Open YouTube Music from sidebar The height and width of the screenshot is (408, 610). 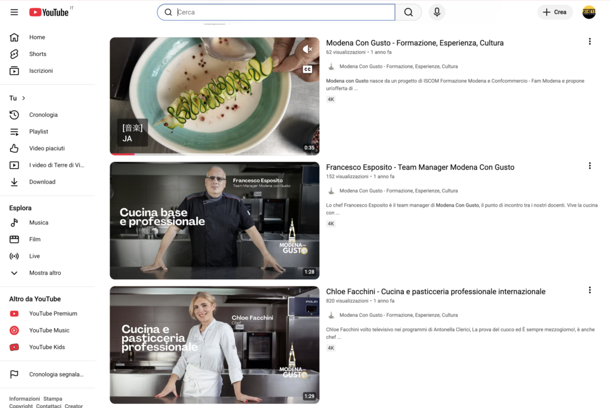49,331
